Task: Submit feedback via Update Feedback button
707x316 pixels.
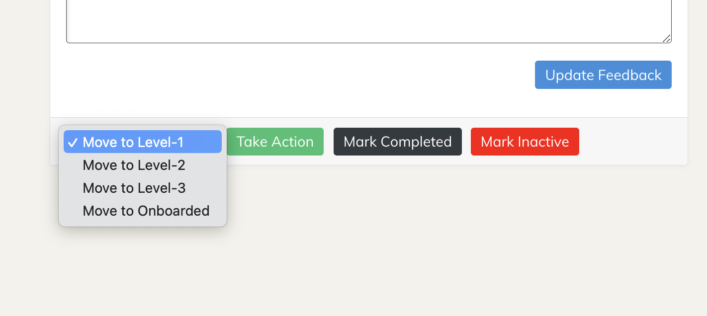Action: pyautogui.click(x=603, y=75)
